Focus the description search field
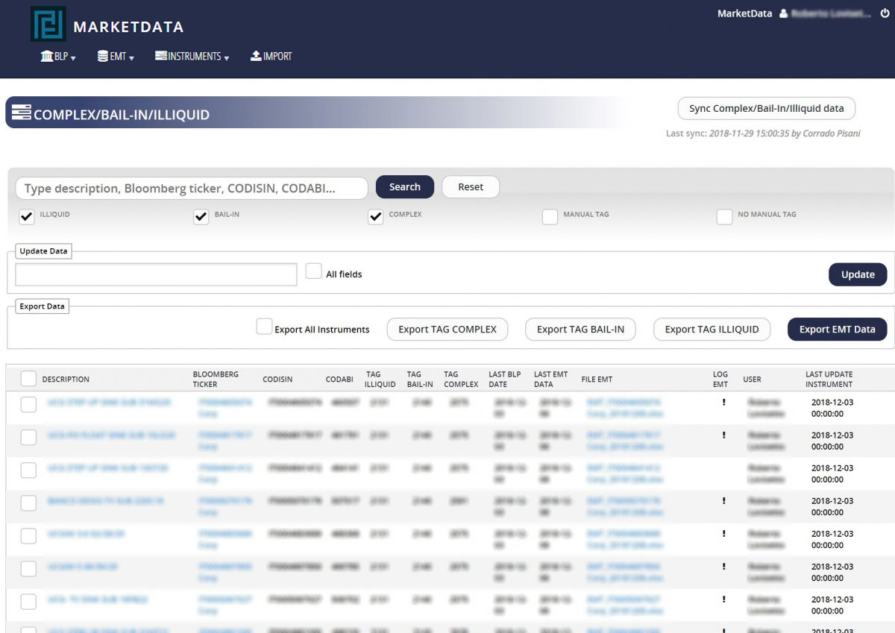Image resolution: width=895 pixels, height=633 pixels. (192, 188)
